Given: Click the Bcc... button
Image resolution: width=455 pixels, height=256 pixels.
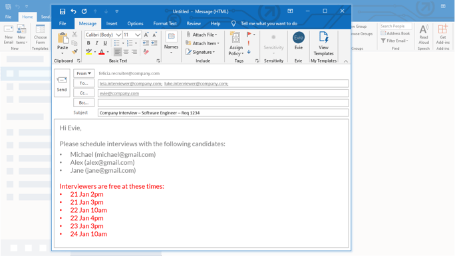Looking at the screenshot, I should coord(84,102).
